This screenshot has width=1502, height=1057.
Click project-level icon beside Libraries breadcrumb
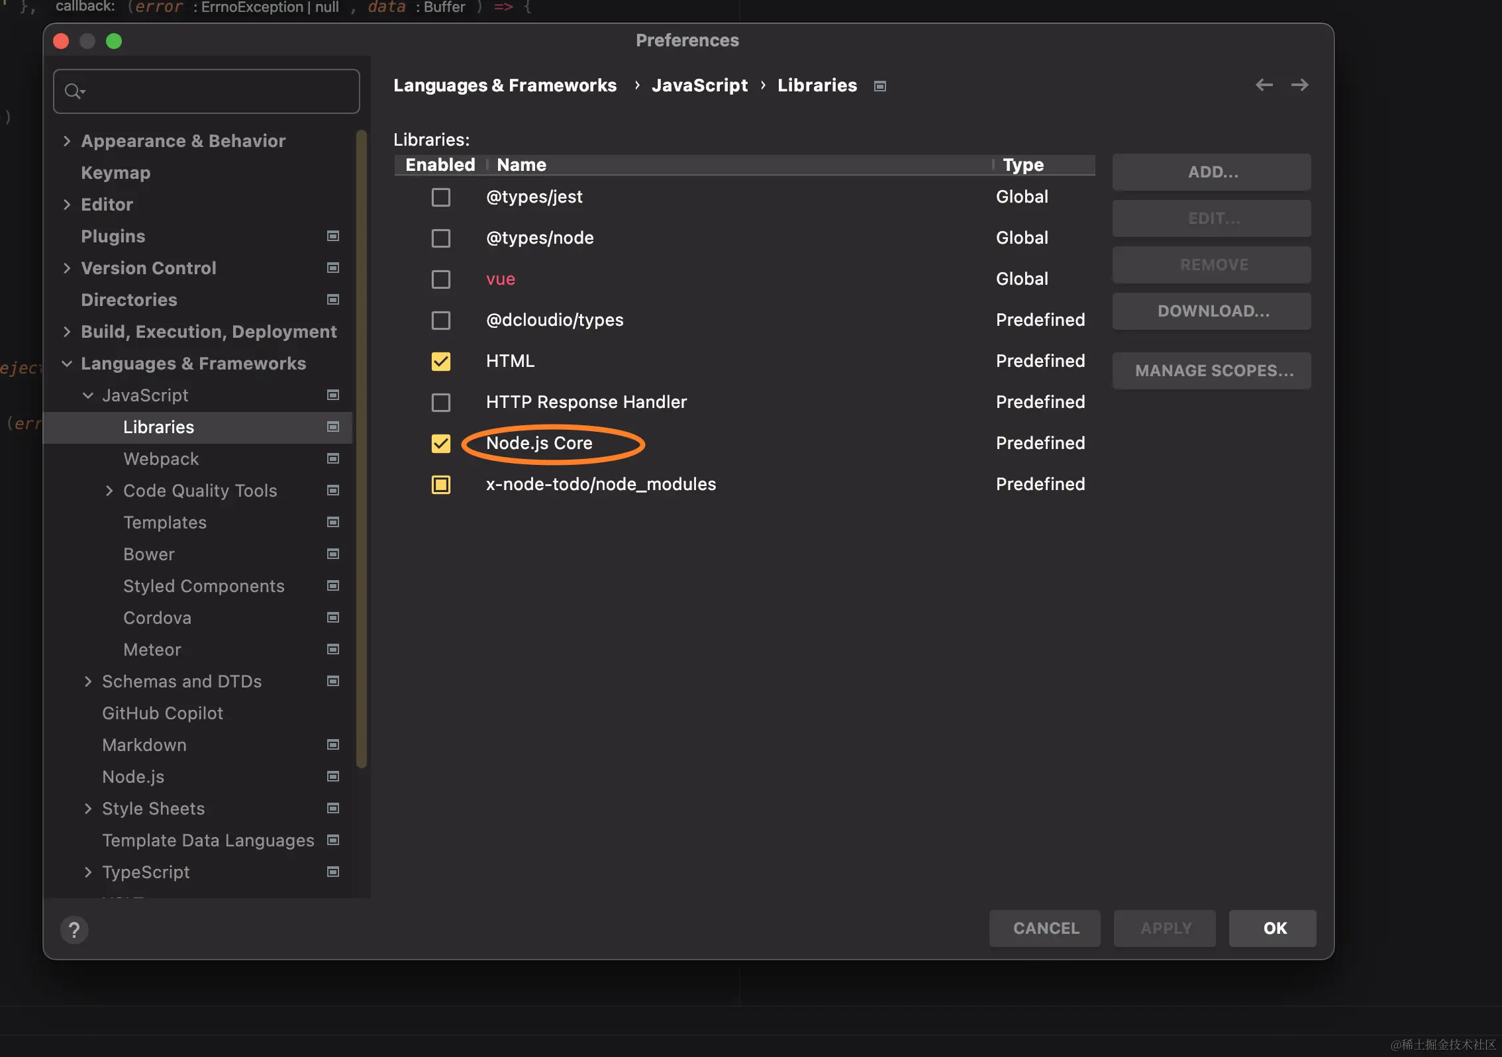(x=879, y=86)
